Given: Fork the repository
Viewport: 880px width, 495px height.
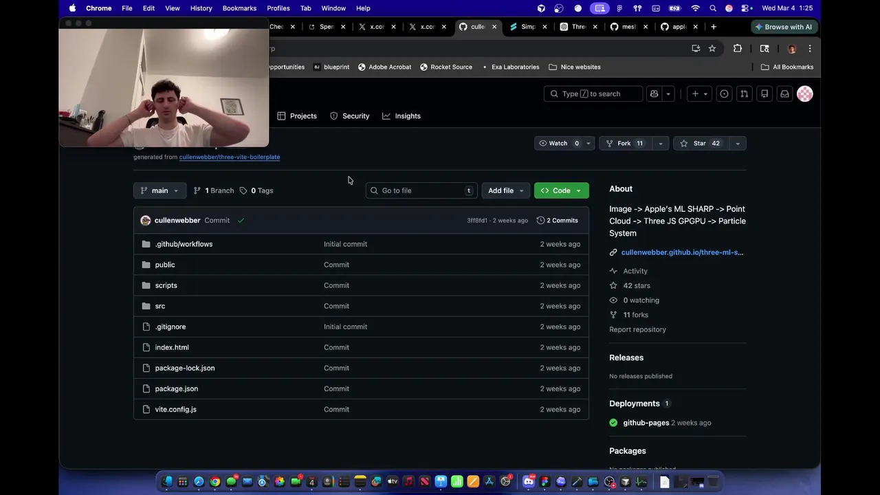Looking at the screenshot, I should (x=626, y=143).
